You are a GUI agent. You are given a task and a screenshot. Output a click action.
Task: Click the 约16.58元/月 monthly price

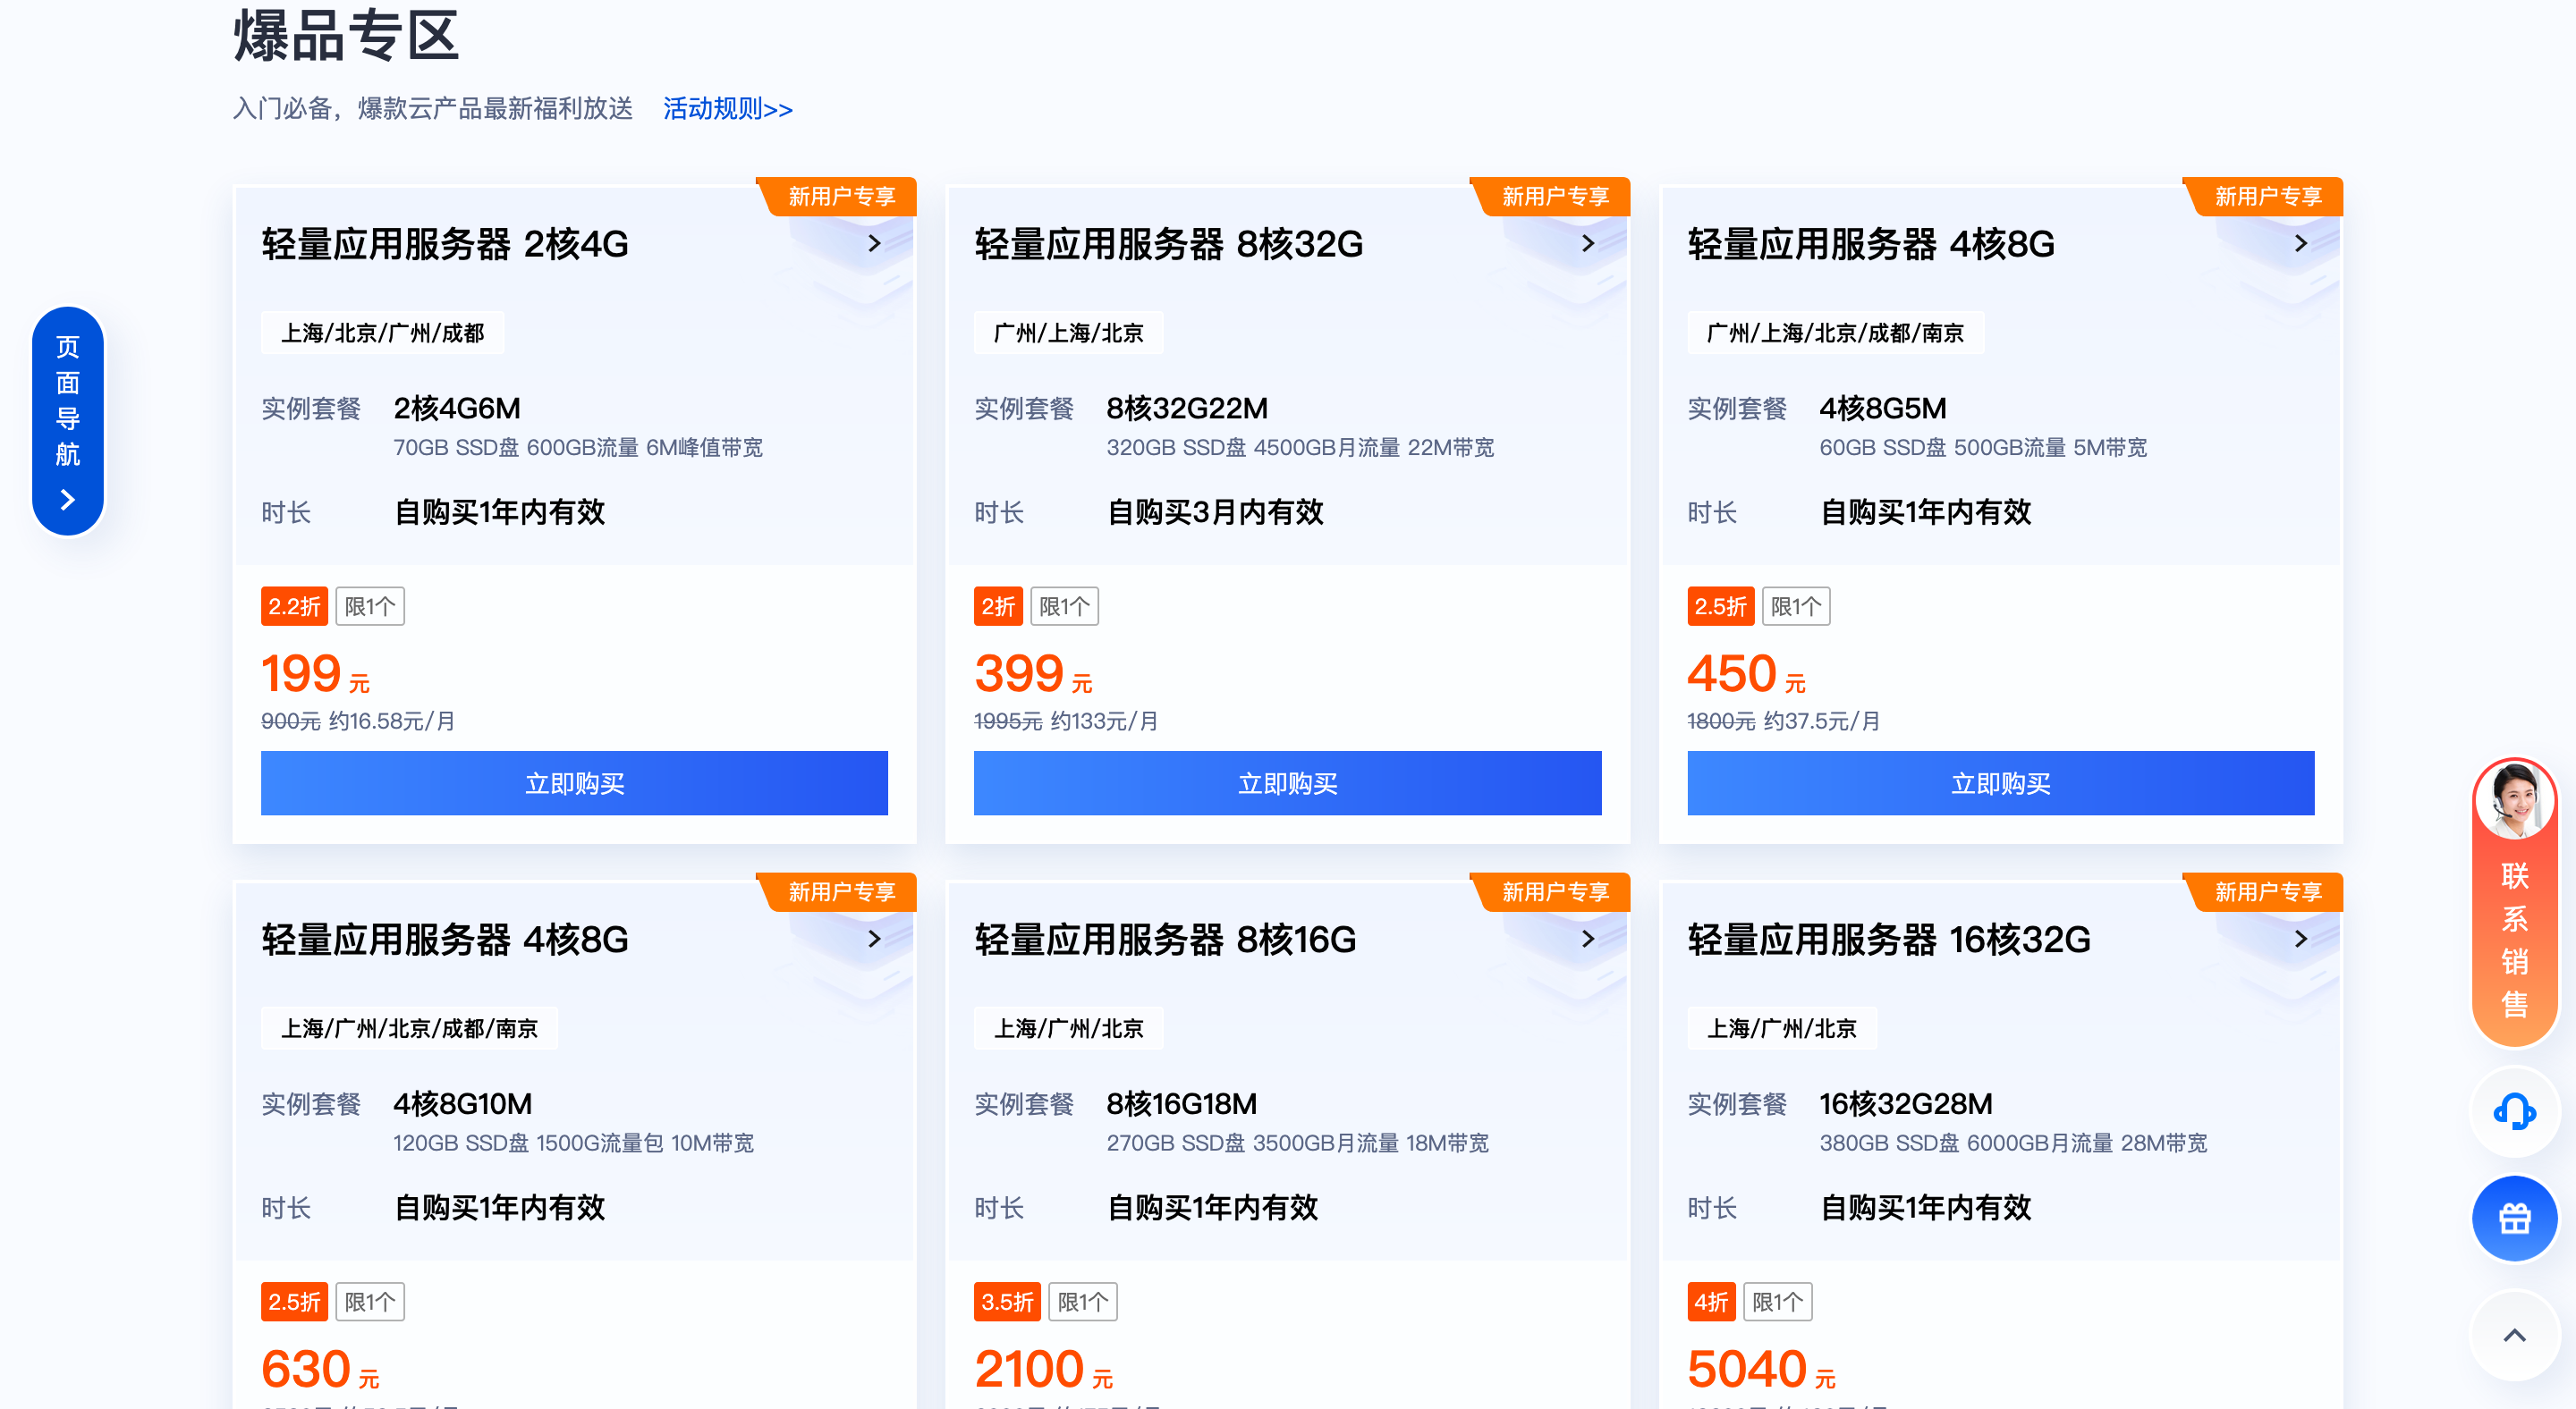coord(392,721)
